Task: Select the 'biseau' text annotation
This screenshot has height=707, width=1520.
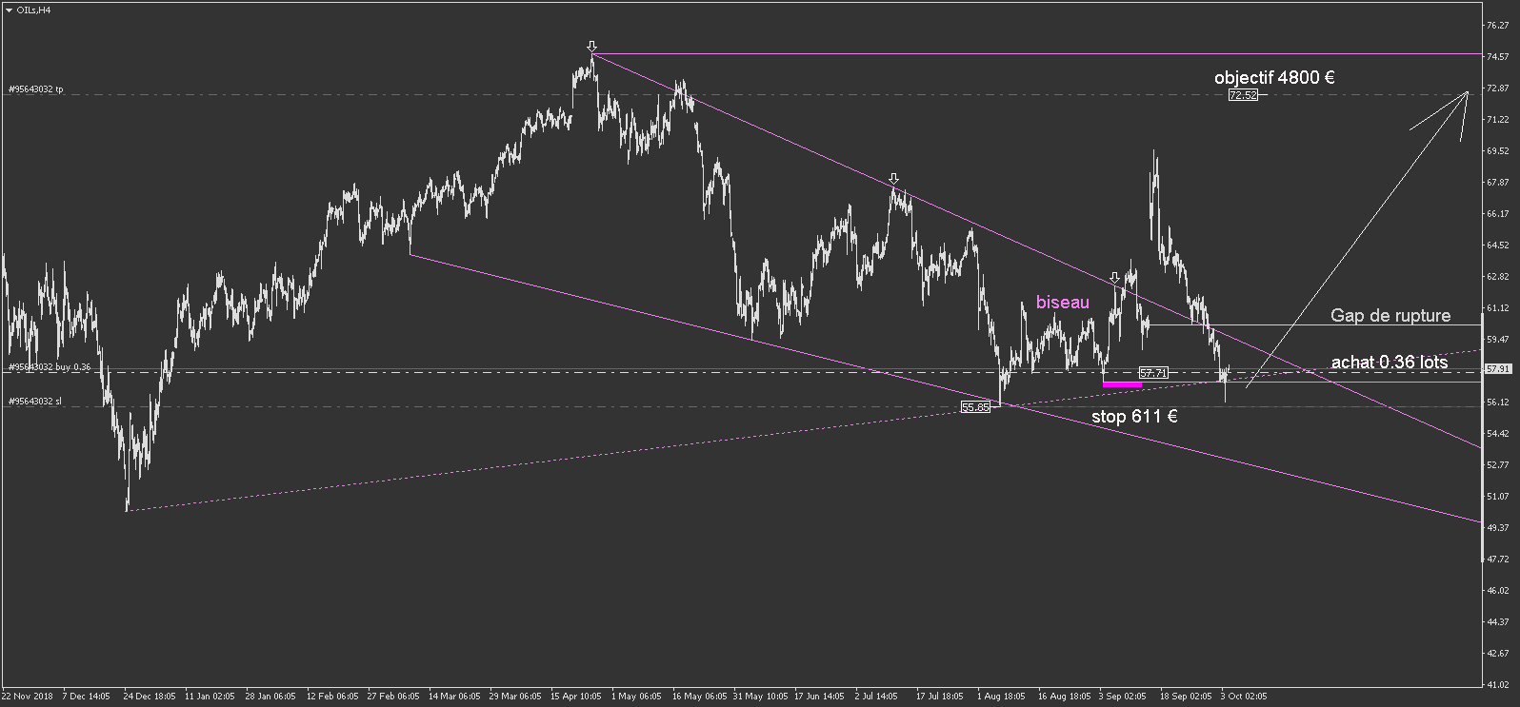Action: pos(1062,302)
